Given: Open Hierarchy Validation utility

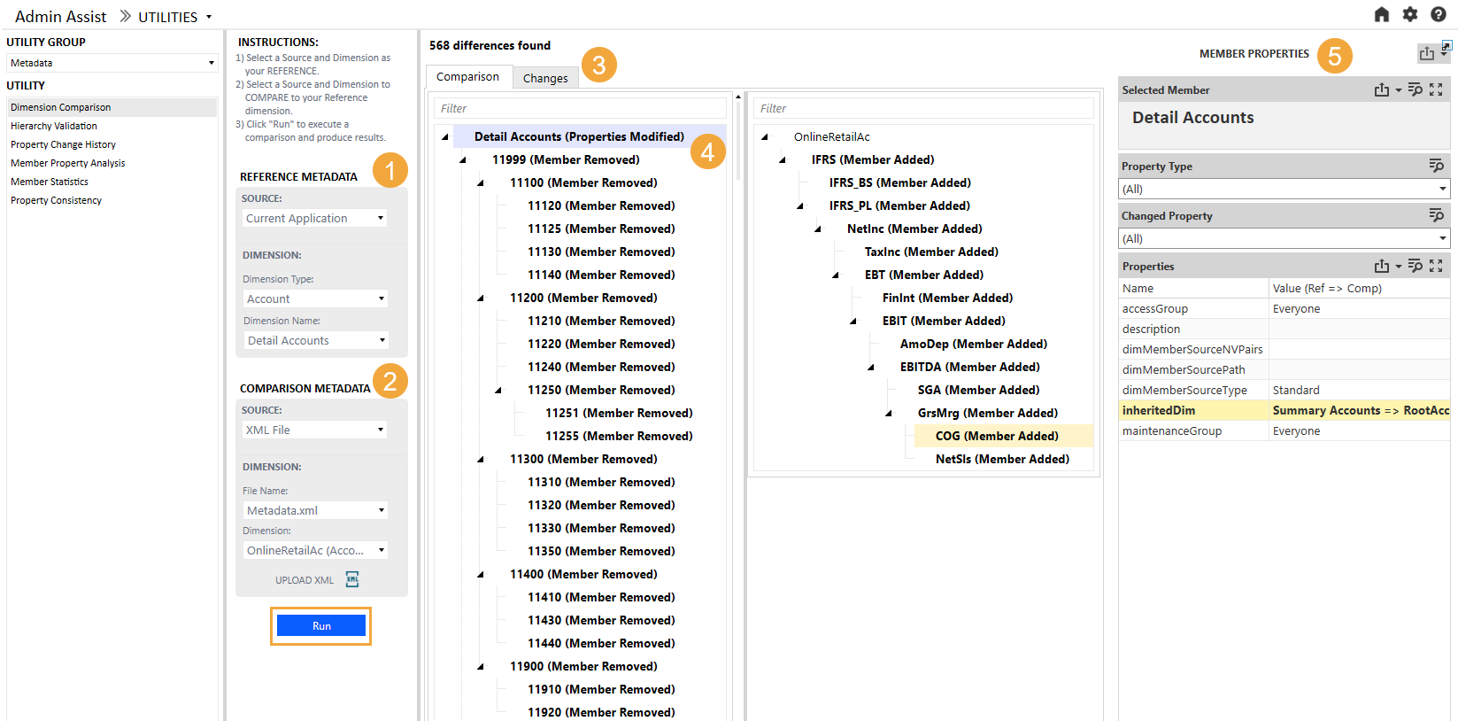Looking at the screenshot, I should click(x=54, y=126).
